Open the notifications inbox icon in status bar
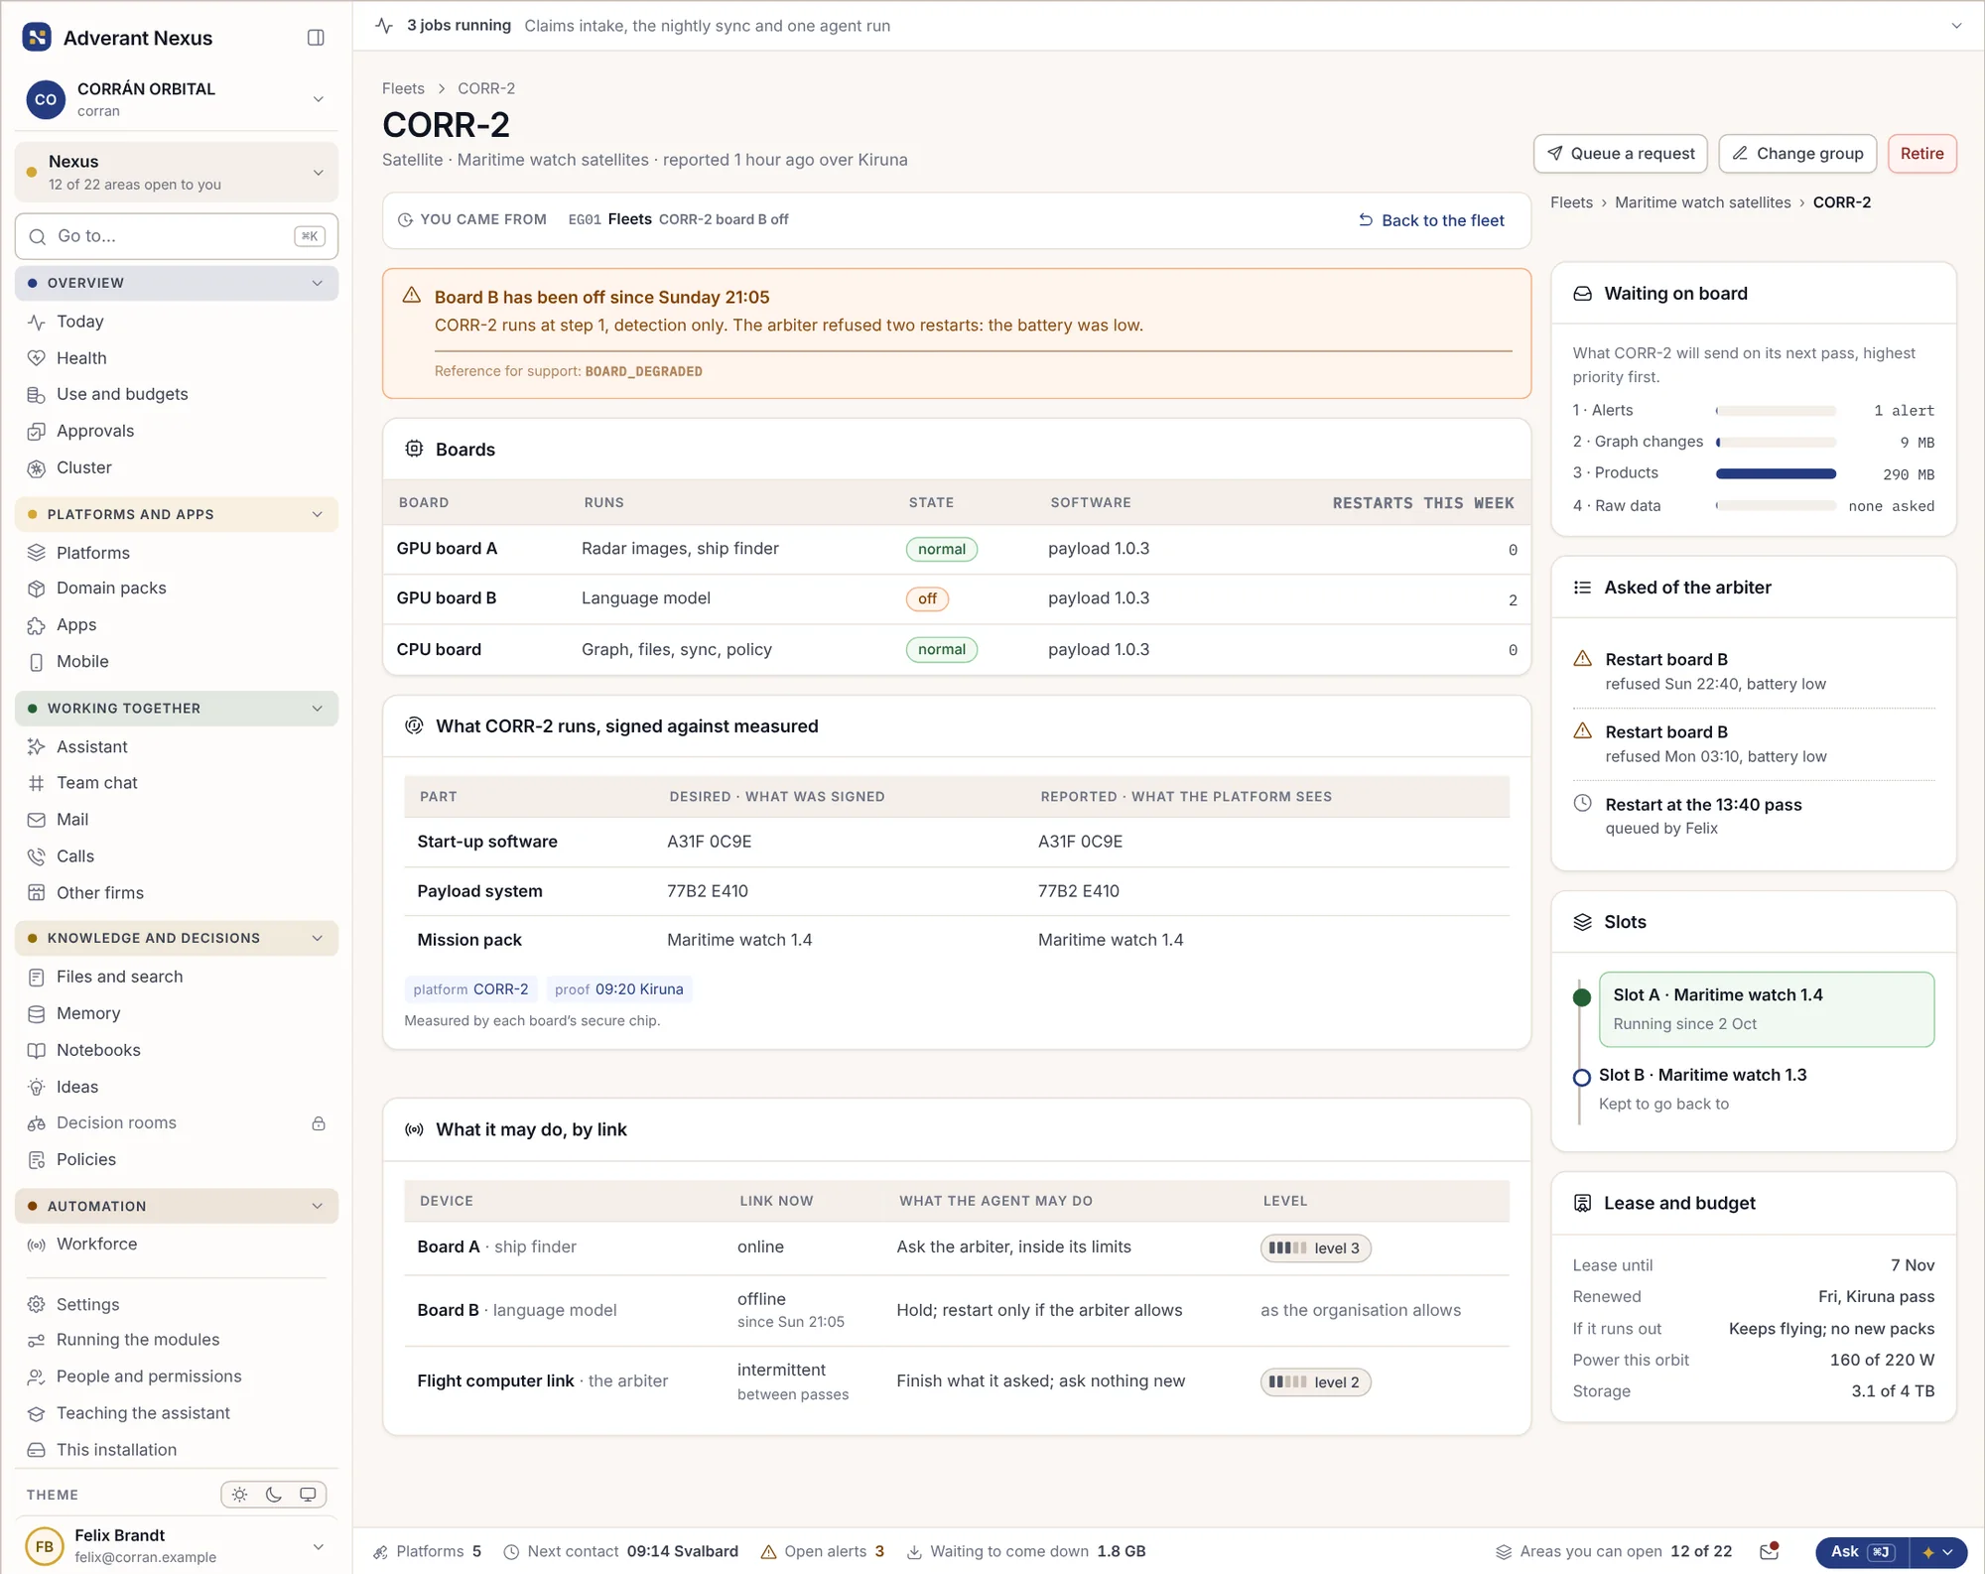 coord(1769,1551)
